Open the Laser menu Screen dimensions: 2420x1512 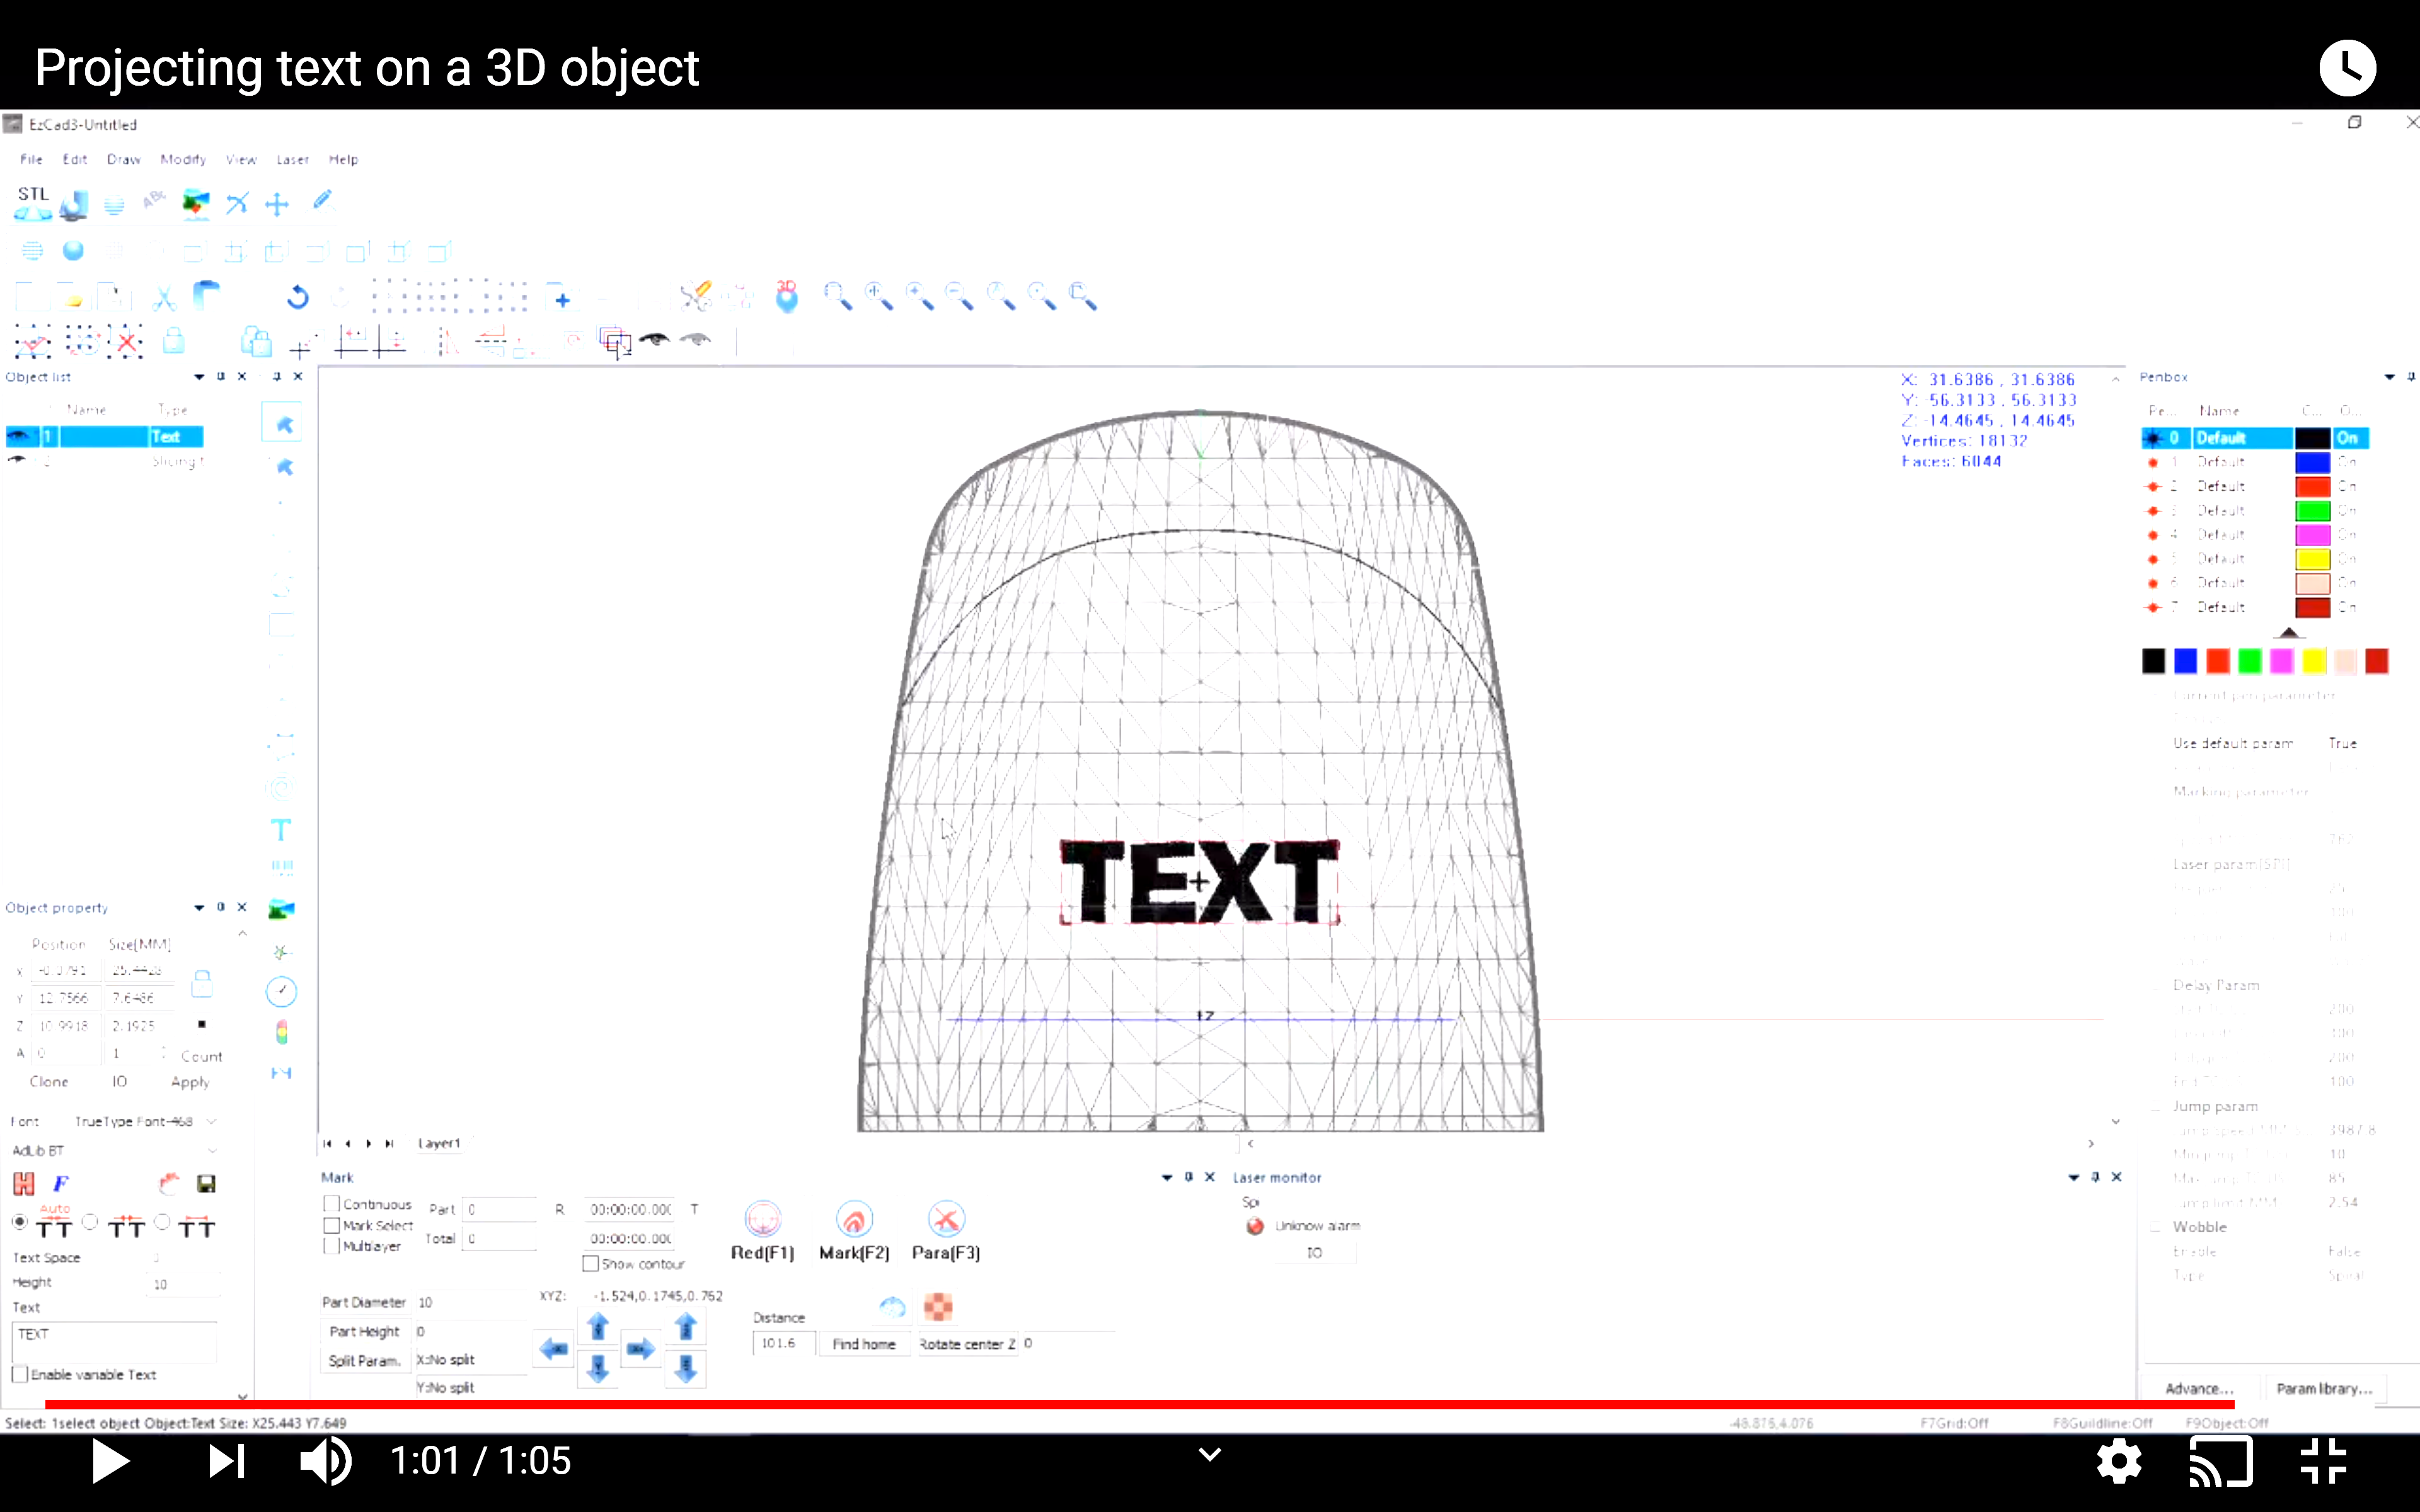pos(292,159)
